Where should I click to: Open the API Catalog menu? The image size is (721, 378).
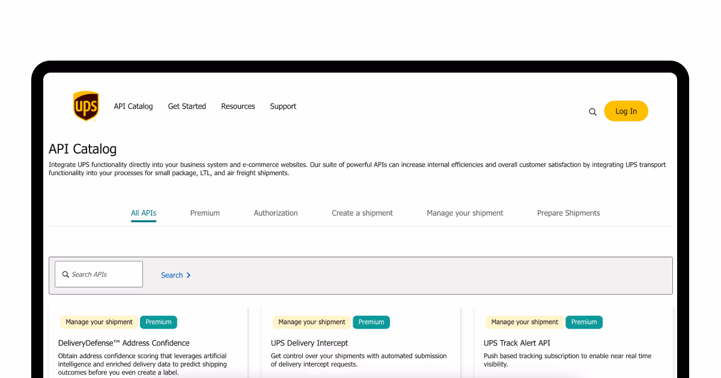click(133, 106)
